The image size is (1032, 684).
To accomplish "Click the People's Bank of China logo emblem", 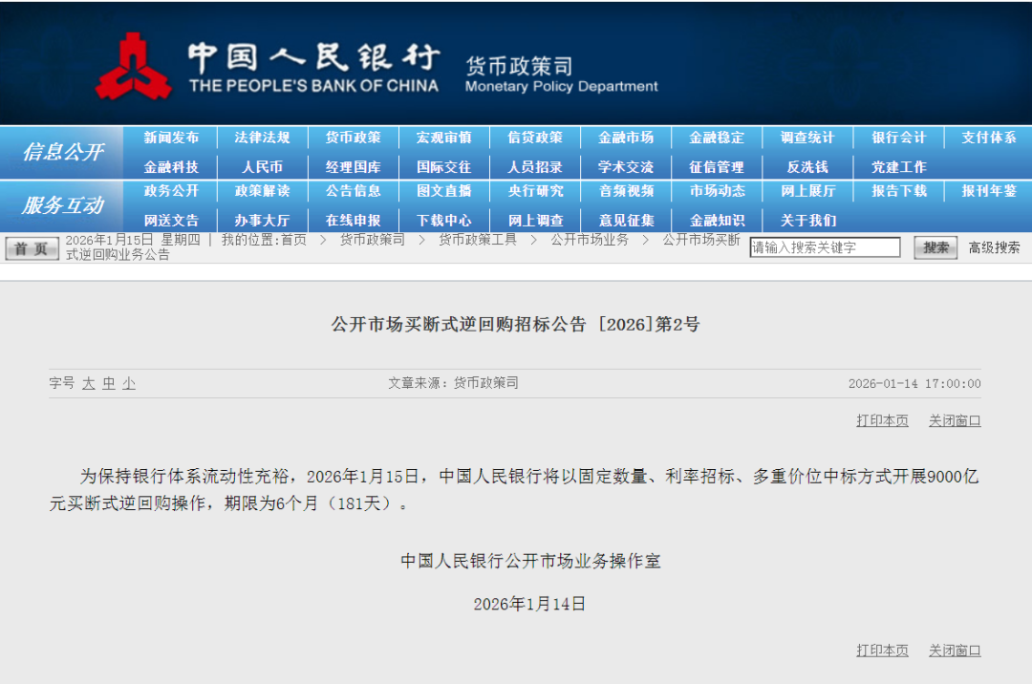I will tap(134, 67).
